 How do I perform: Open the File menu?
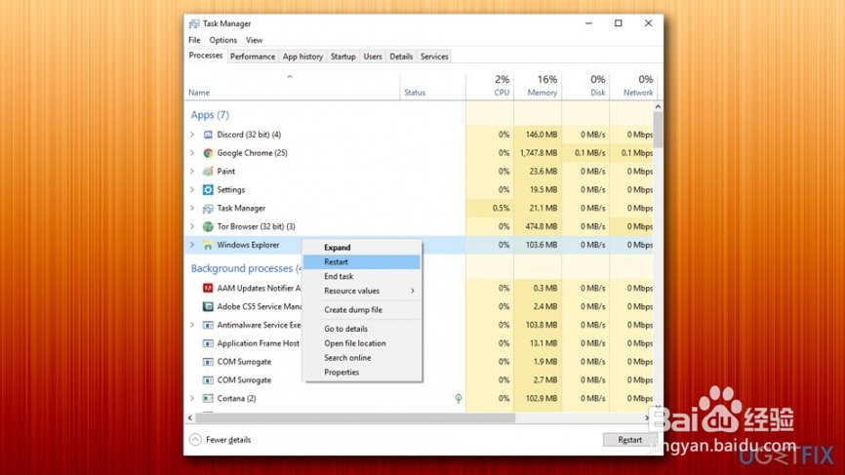point(194,40)
